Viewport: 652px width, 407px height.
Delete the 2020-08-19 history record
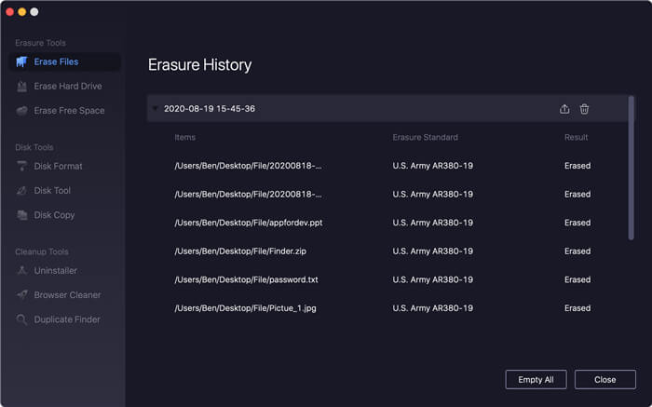(584, 109)
